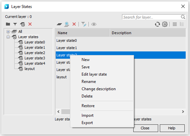Click gear icon beside Layer state4 in tree
The image size is (190, 136).
tap(21, 63)
